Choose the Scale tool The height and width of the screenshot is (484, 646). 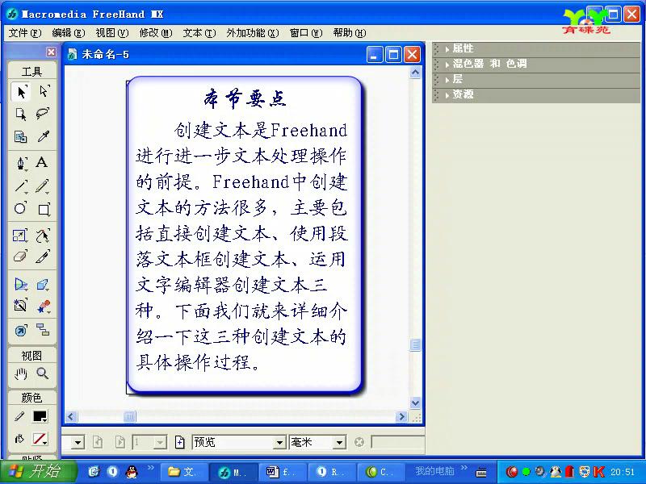[20, 236]
